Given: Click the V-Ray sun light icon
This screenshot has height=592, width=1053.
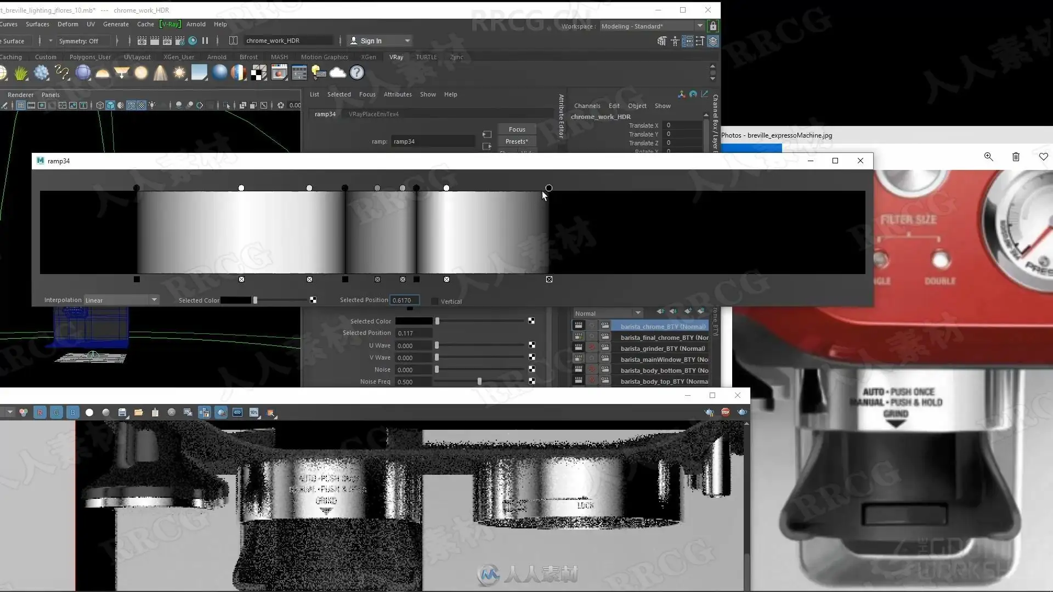Looking at the screenshot, I should click(179, 72).
